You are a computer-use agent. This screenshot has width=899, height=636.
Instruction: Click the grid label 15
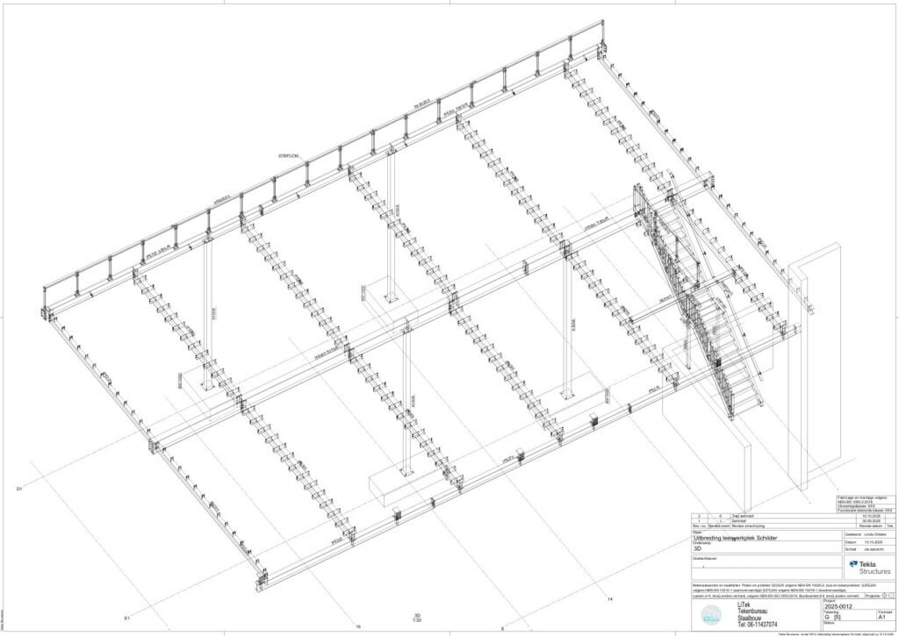(356, 626)
